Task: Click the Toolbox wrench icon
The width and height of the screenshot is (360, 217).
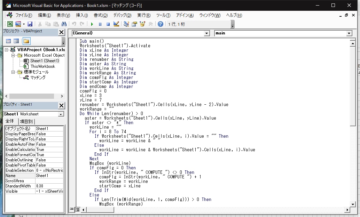Action: [x=151, y=24]
